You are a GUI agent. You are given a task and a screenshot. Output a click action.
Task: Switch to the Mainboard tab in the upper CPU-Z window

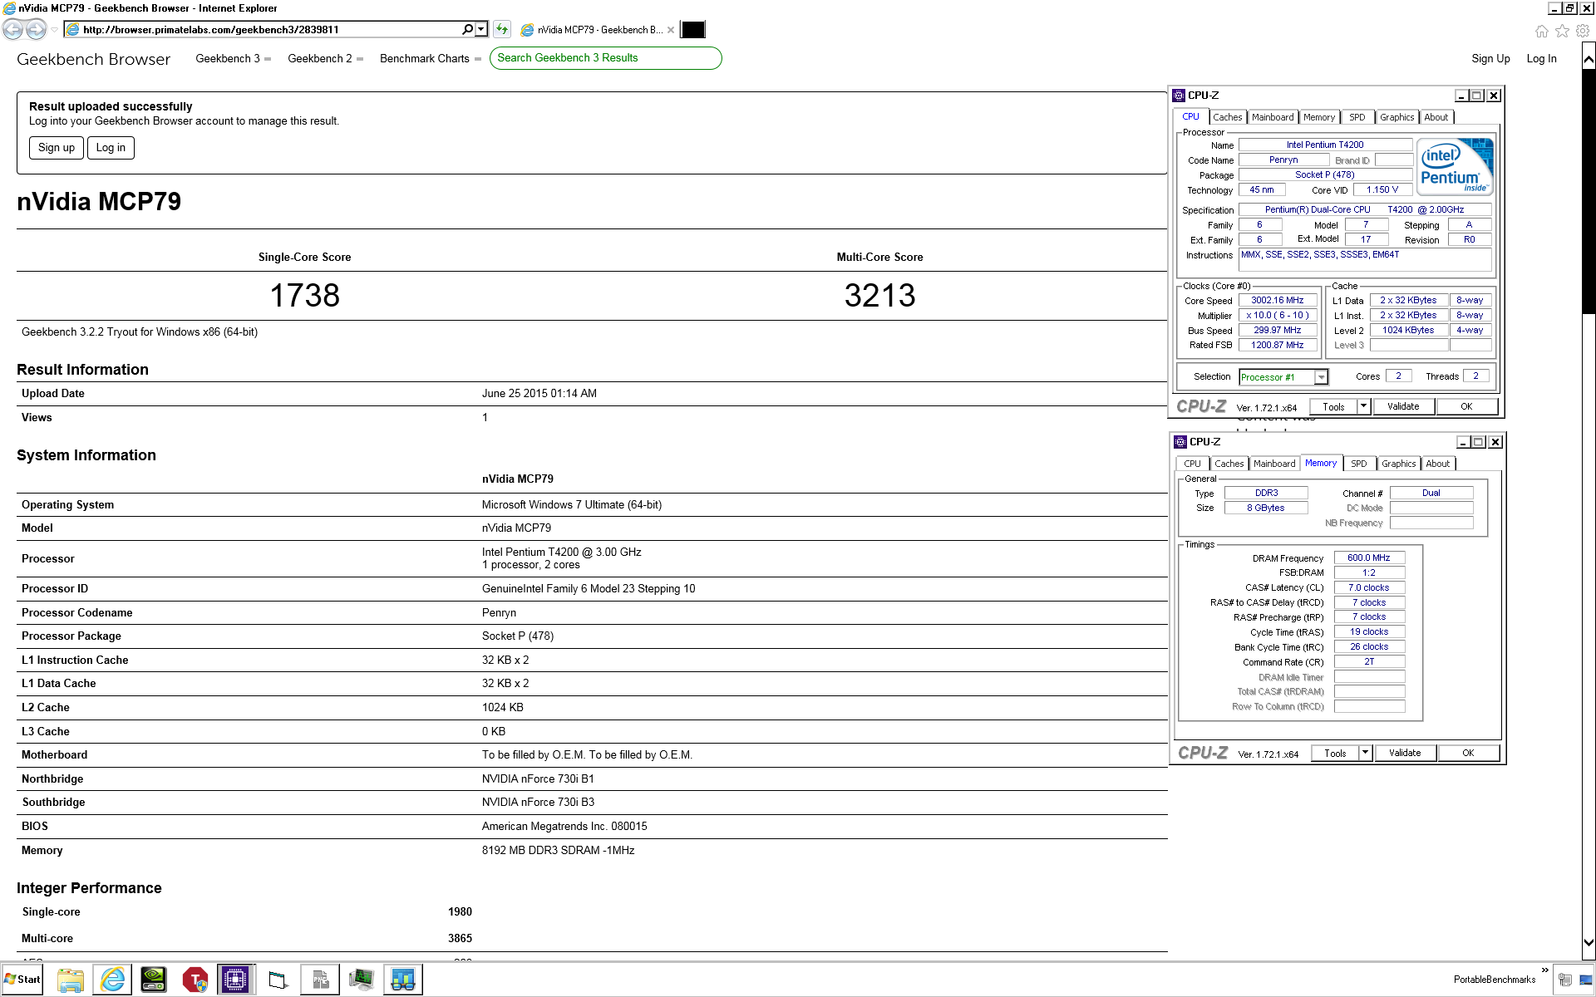pos(1273,117)
